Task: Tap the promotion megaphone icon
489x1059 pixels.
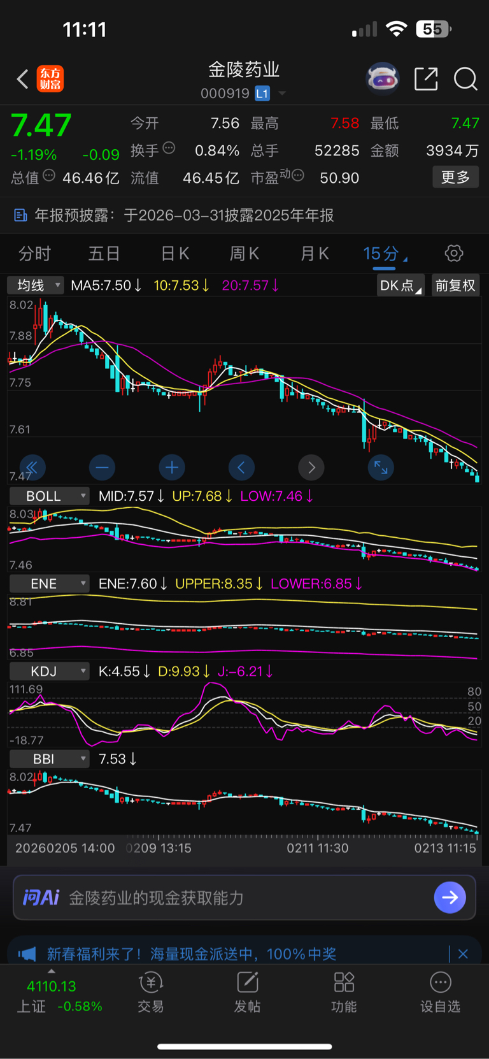Action: 27,954
